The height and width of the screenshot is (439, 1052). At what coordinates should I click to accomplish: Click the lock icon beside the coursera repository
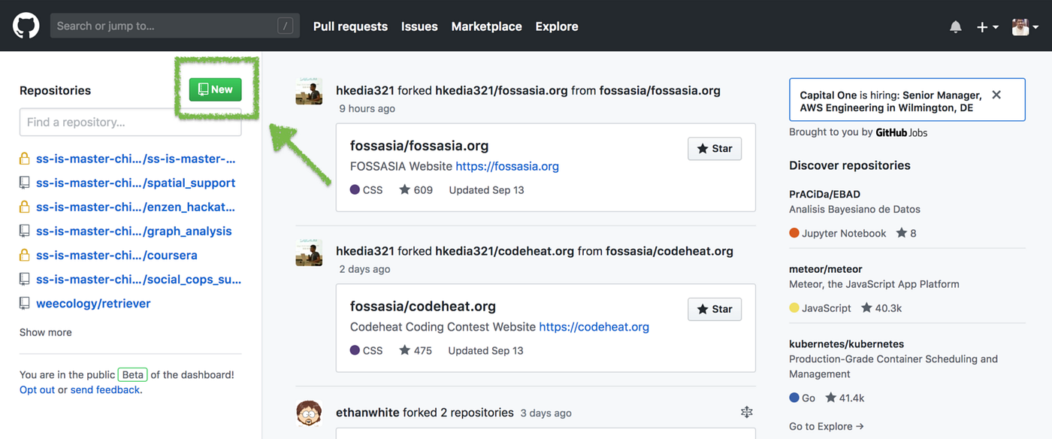point(25,256)
